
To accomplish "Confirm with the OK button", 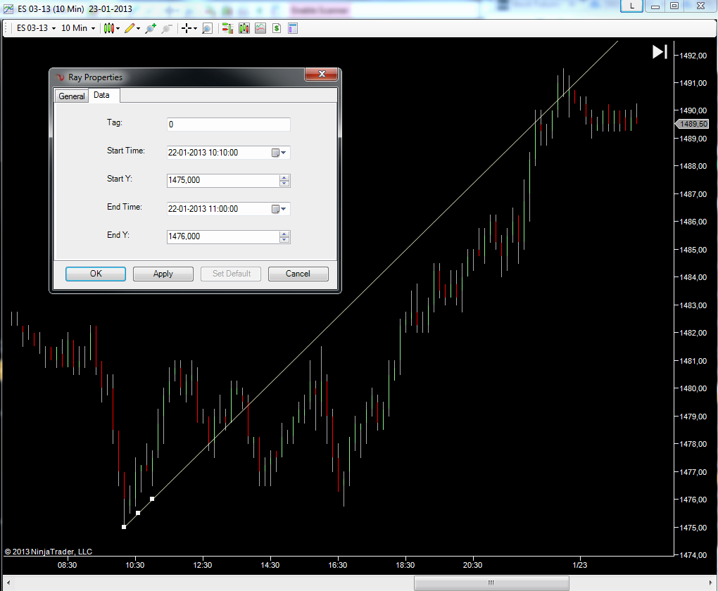I will point(96,274).
